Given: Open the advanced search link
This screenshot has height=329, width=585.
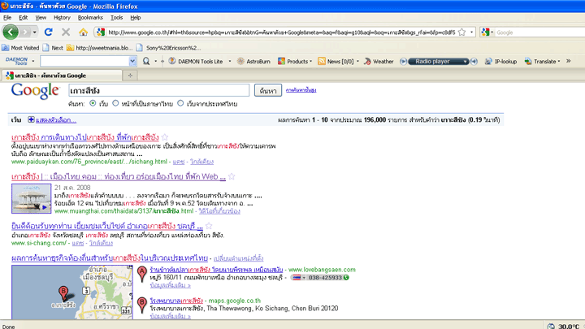Looking at the screenshot, I should [301, 90].
